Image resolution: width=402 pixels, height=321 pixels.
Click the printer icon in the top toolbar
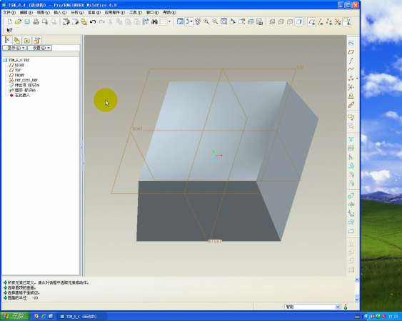point(36,22)
